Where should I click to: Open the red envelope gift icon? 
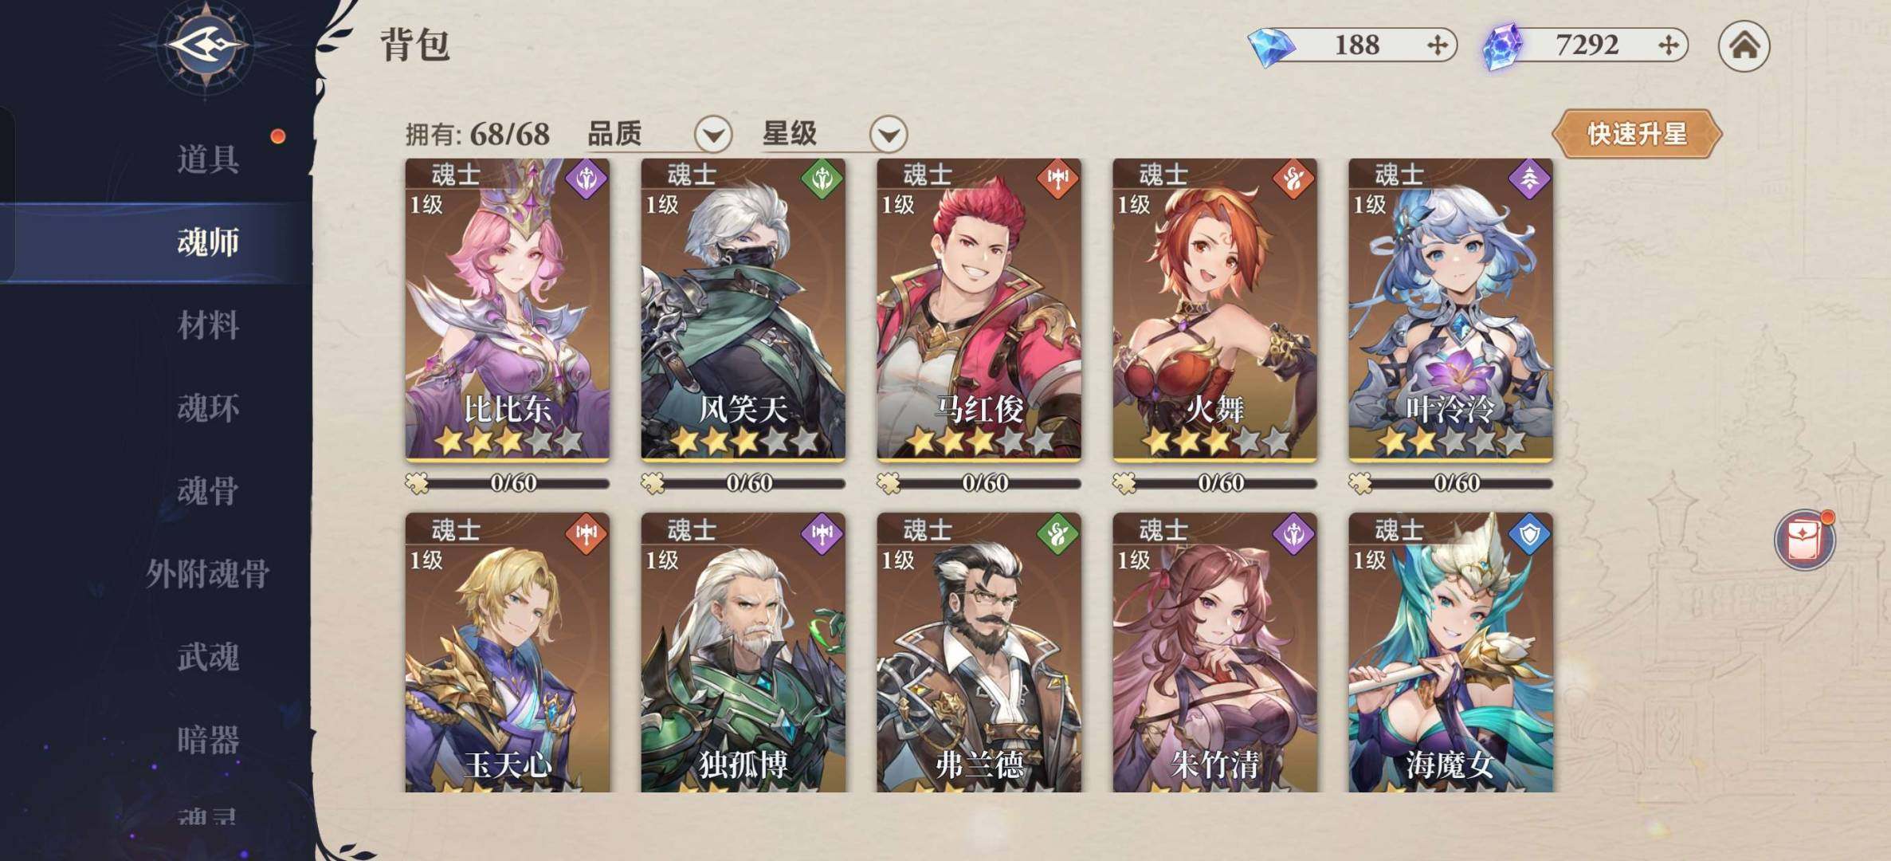pyautogui.click(x=1805, y=541)
